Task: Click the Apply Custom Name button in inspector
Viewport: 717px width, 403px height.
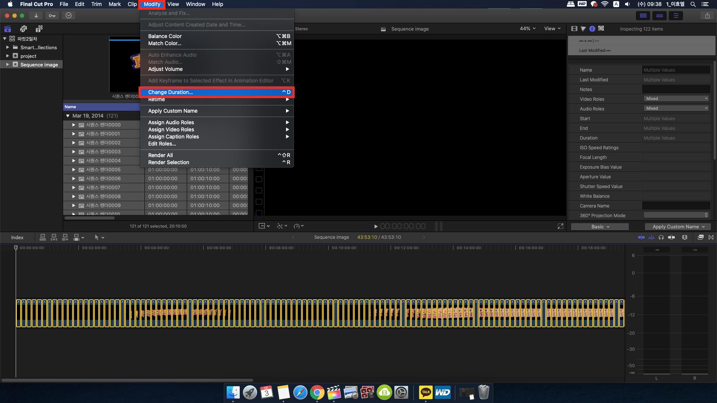Action: click(x=677, y=227)
